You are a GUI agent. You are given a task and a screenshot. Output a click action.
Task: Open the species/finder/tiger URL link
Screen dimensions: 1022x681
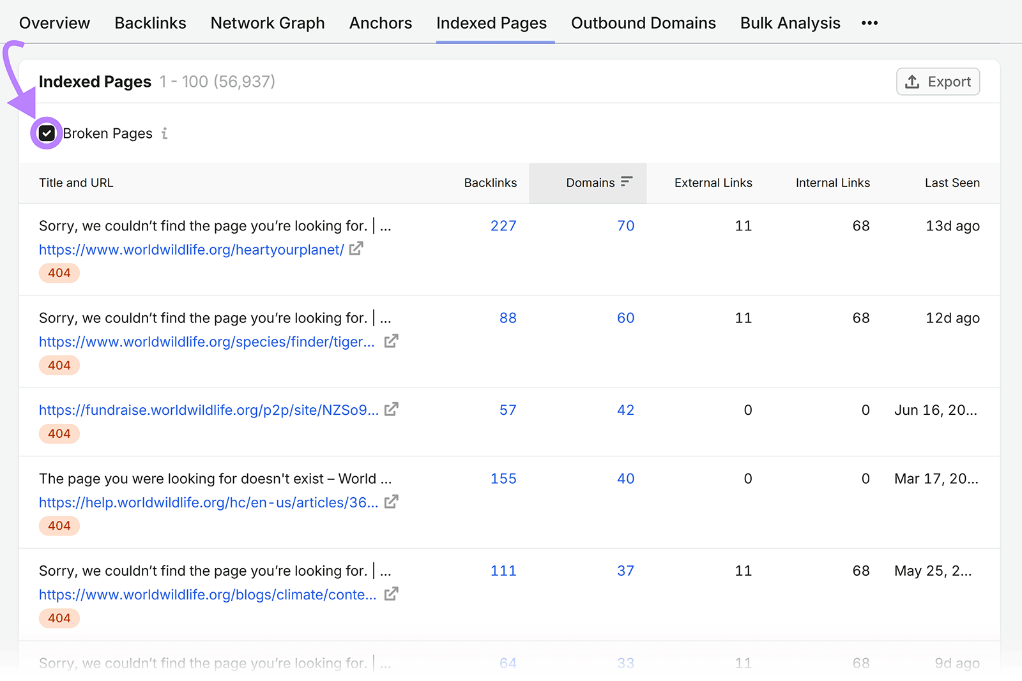(207, 342)
